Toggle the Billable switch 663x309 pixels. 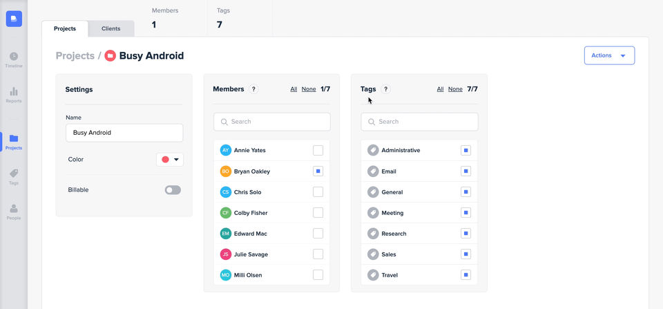173,189
